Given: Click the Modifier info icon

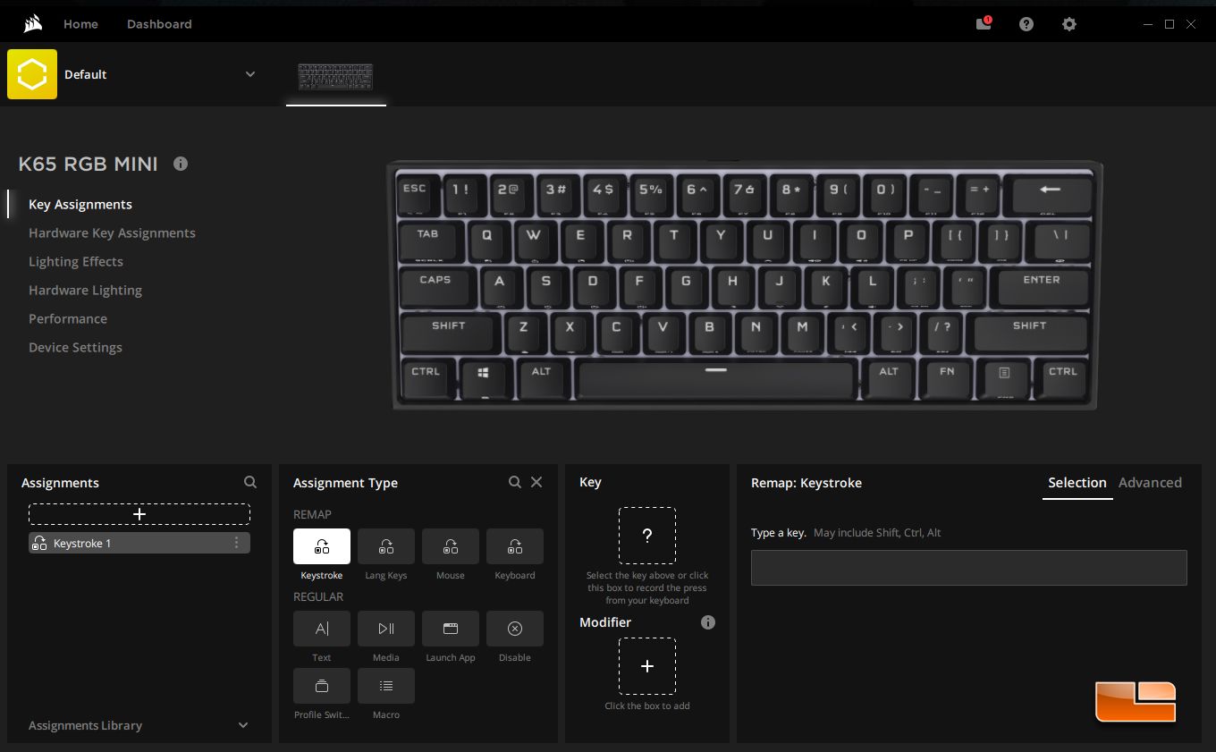Looking at the screenshot, I should tap(708, 622).
